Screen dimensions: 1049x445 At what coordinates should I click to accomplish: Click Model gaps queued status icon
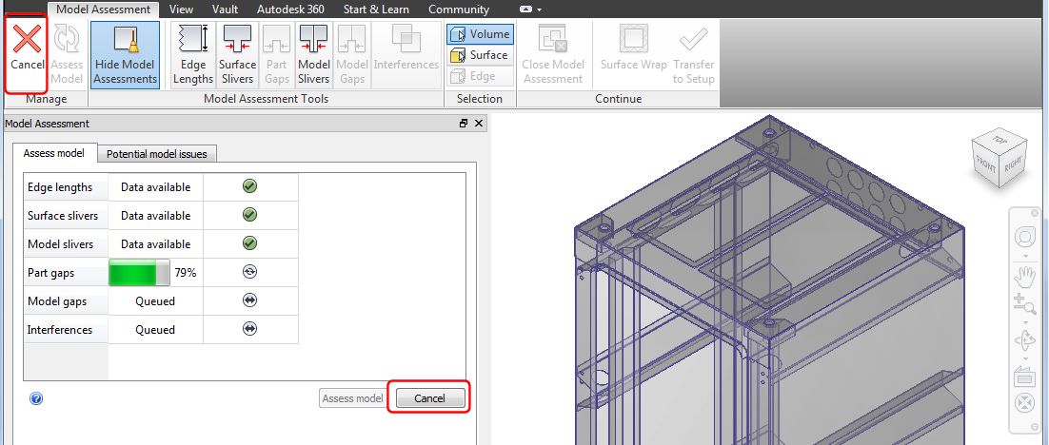click(x=249, y=300)
